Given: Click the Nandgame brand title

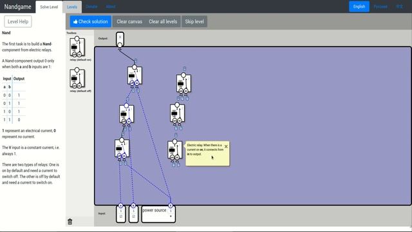Looking at the screenshot, I should pyautogui.click(x=17, y=6).
